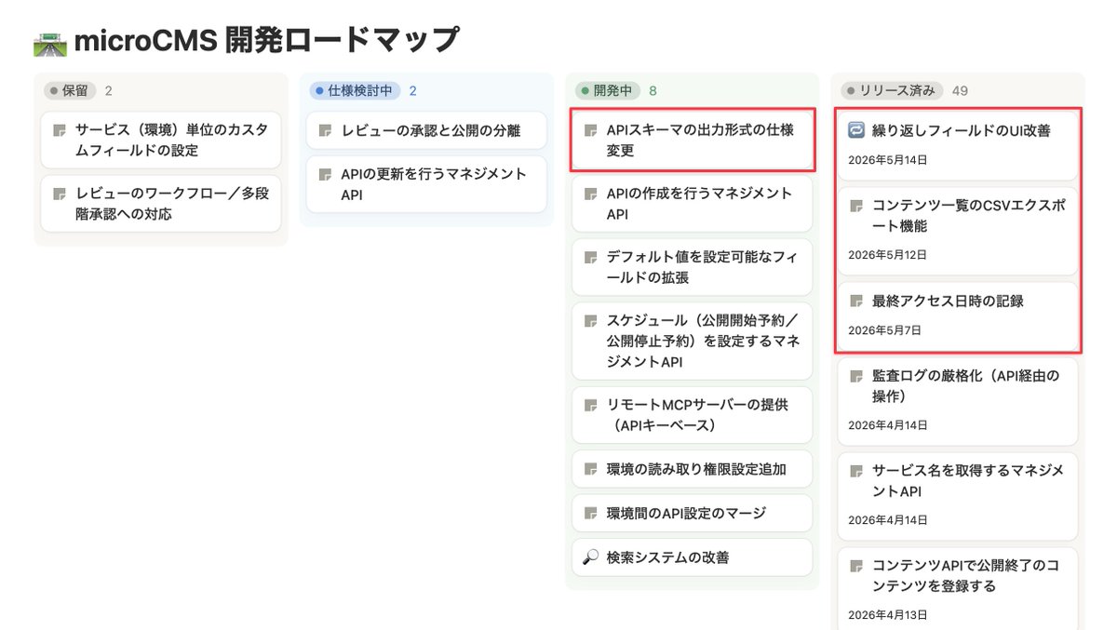This screenshot has width=1117, height=630.
Task: Click the page icon on APIの作成を行うマネジメントAPI card
Action: [x=590, y=194]
